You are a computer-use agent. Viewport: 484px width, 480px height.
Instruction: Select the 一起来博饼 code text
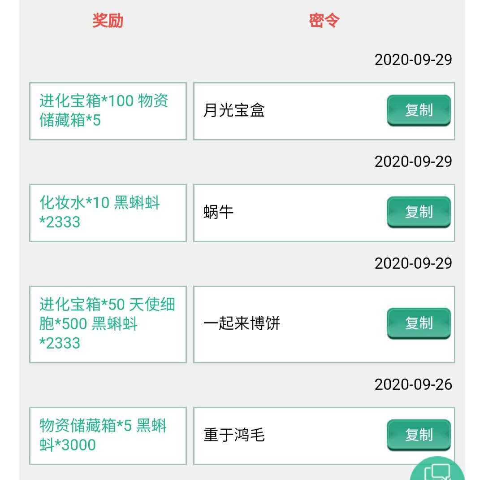(242, 323)
